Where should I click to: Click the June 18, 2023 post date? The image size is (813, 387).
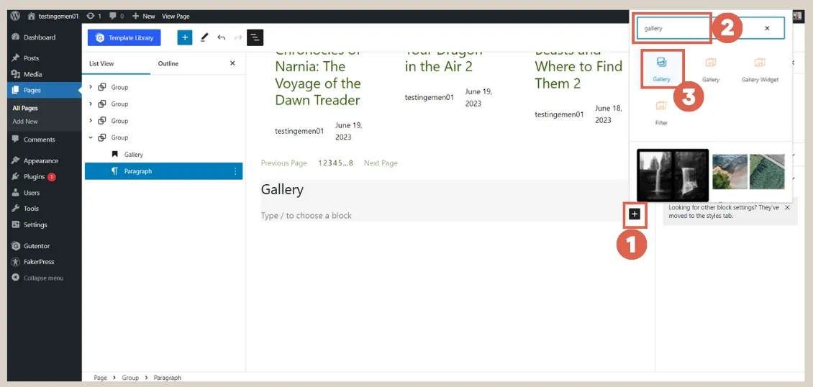(x=608, y=114)
